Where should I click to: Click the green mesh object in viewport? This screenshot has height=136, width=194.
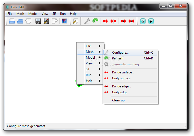click(79, 85)
